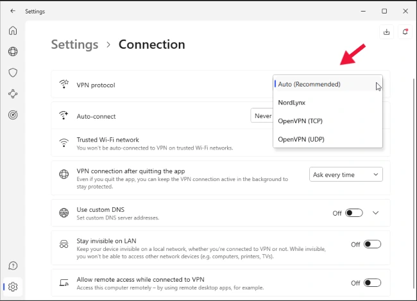Enable Stay invisible on LAN toggle
Viewport: 417px width, 301px height.
(372, 245)
